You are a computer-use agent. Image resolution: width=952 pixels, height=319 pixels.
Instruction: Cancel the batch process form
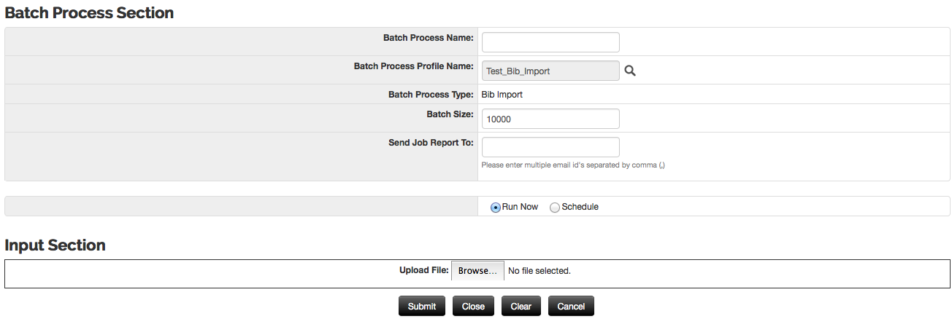click(x=571, y=306)
